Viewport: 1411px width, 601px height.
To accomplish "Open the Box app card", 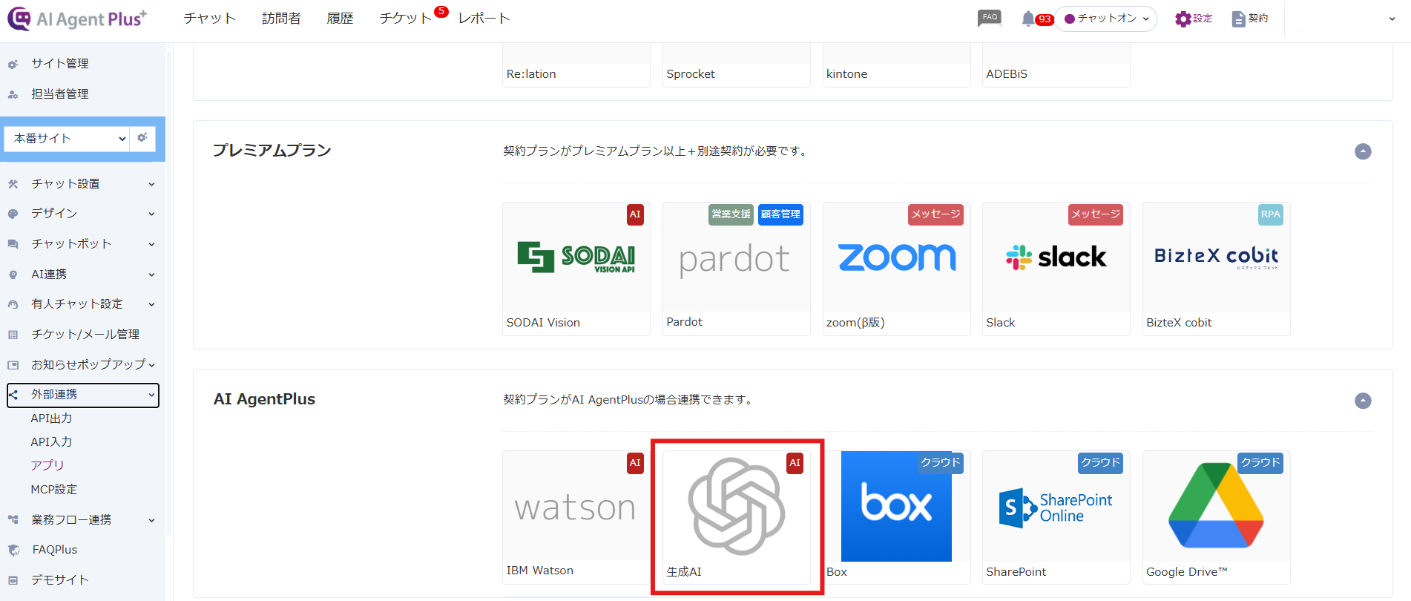I will point(896,517).
